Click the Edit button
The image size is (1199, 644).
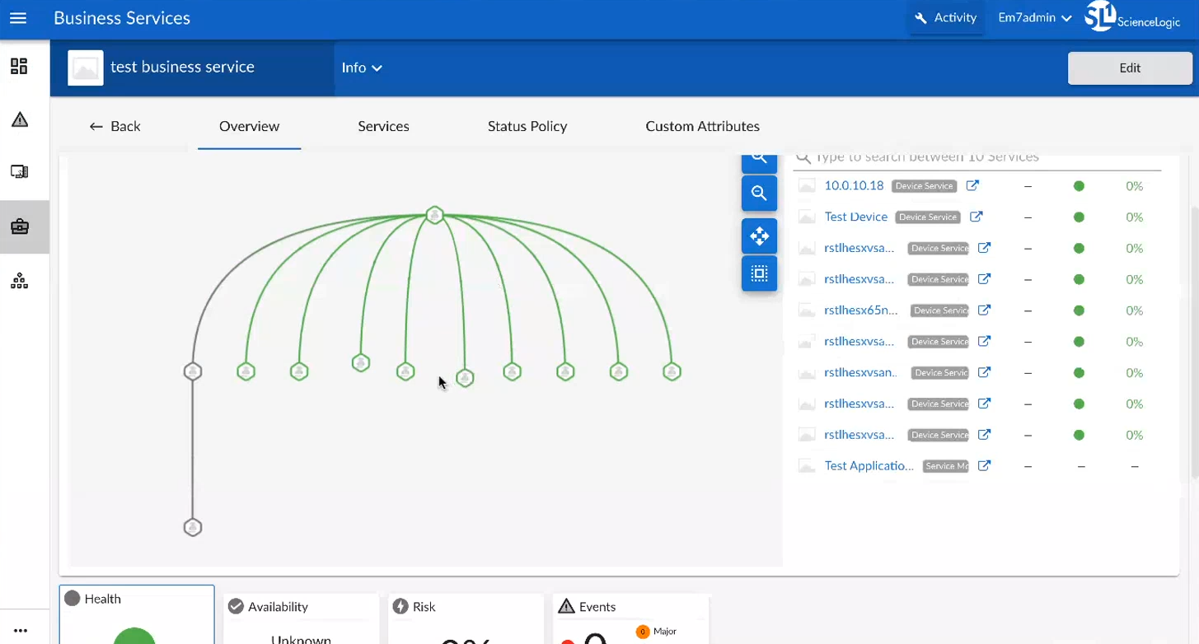(x=1129, y=68)
